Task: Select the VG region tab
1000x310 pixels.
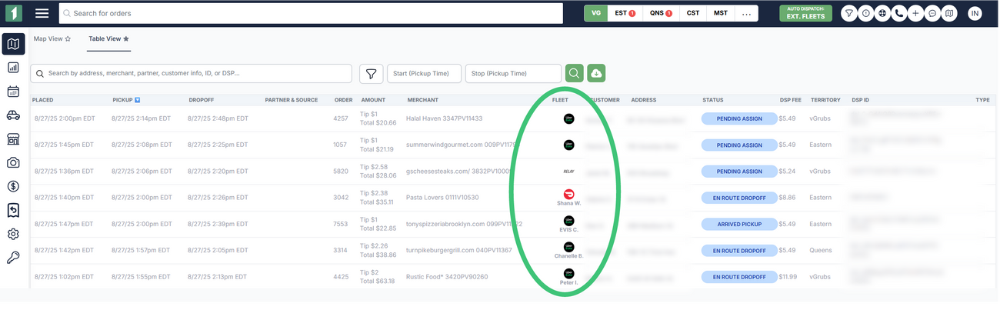Action: [x=596, y=13]
